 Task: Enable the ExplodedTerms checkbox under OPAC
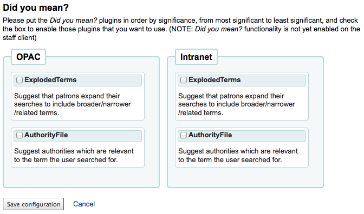pyautogui.click(x=19, y=80)
